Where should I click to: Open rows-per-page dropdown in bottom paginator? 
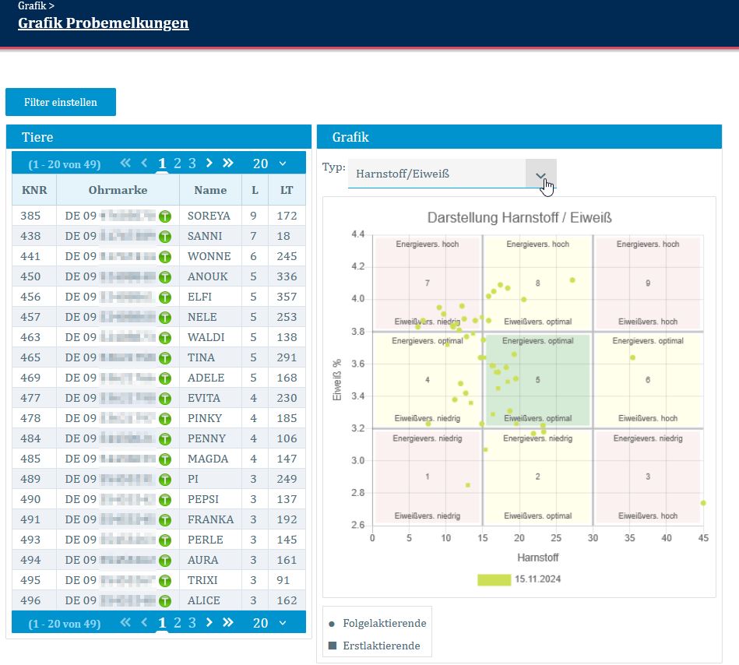coord(269,623)
